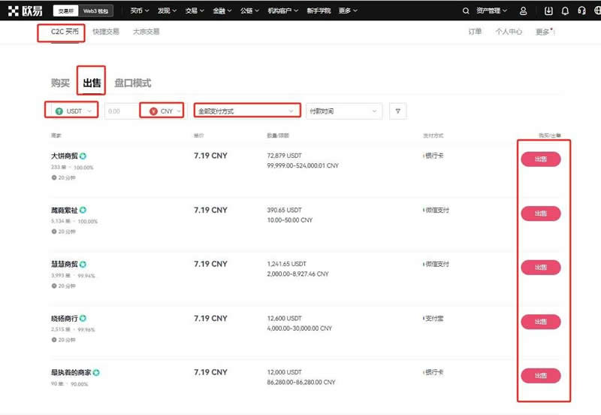The width and height of the screenshot is (601, 415).
Task: Click the amount input field
Action: pyautogui.click(x=120, y=111)
